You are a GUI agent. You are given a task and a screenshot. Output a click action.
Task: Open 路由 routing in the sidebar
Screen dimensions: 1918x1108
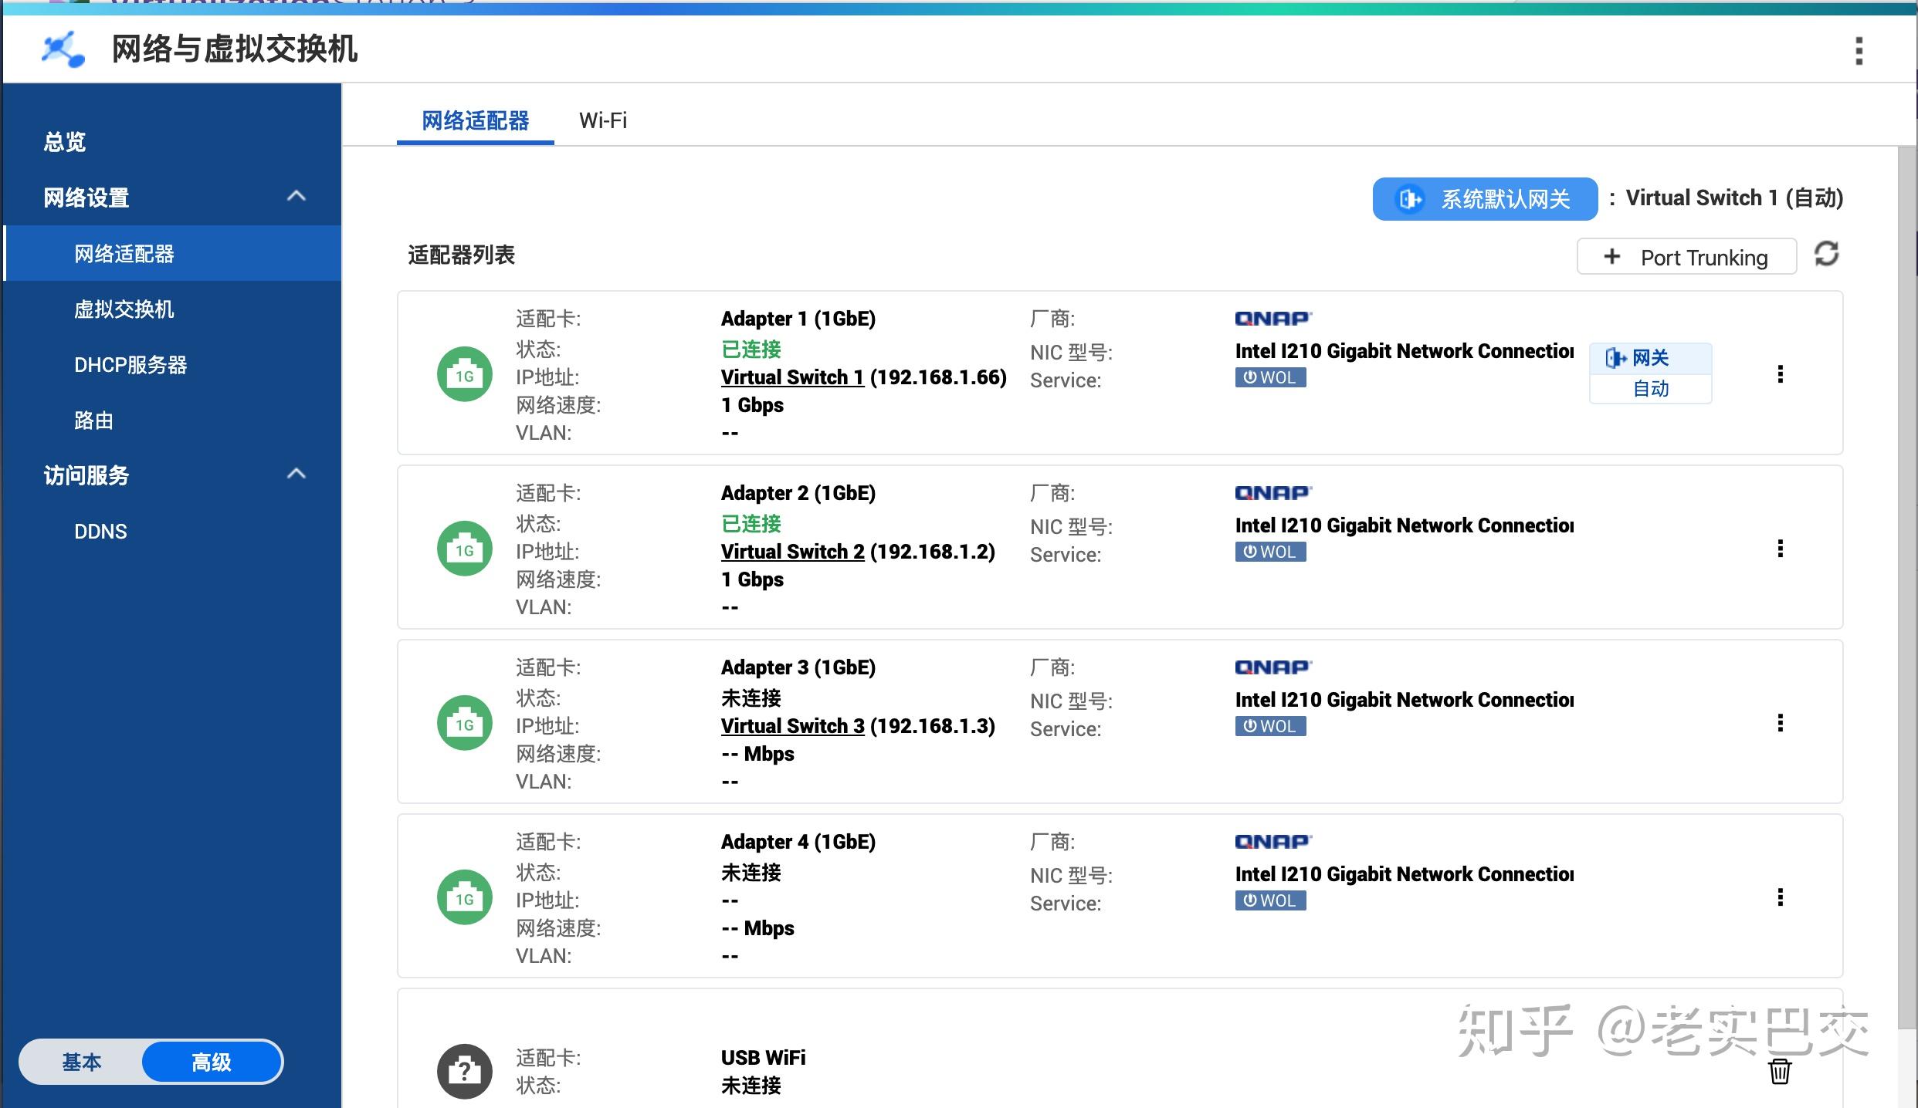point(173,421)
